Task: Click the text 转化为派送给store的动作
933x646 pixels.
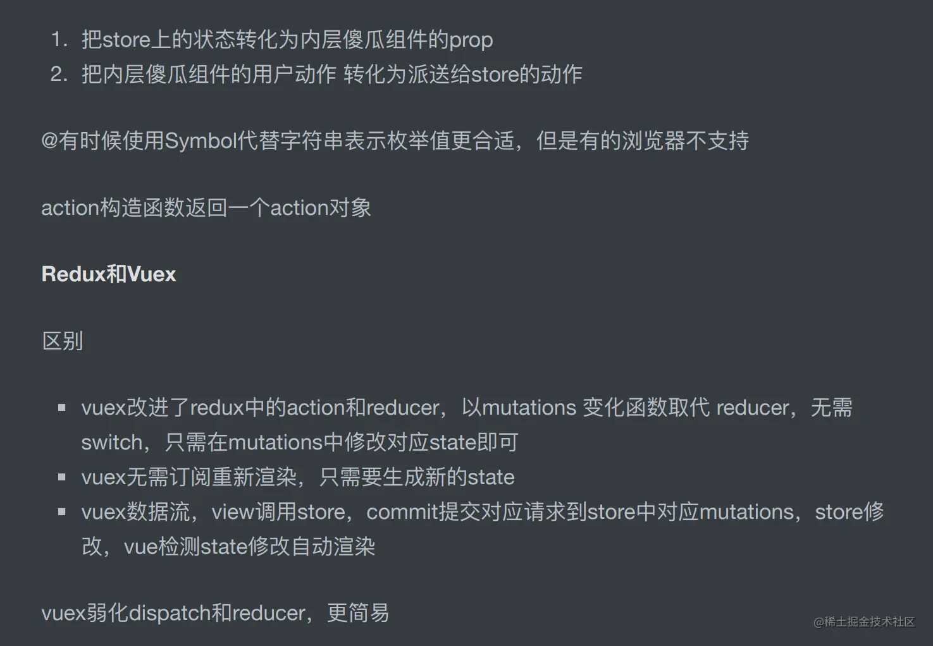Action: [463, 75]
